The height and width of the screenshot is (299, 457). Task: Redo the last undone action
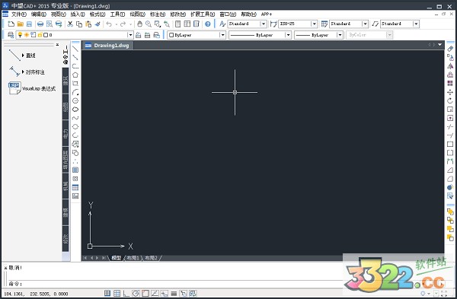123,24
